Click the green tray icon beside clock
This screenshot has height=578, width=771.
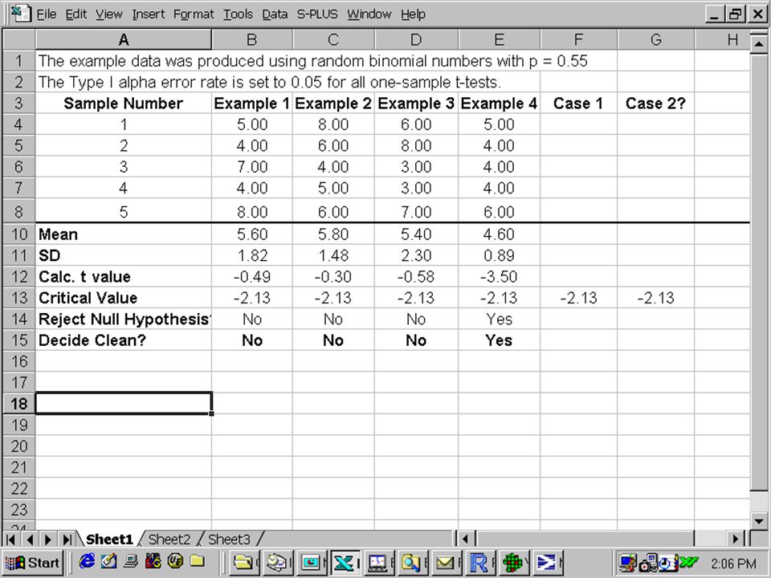(689, 562)
